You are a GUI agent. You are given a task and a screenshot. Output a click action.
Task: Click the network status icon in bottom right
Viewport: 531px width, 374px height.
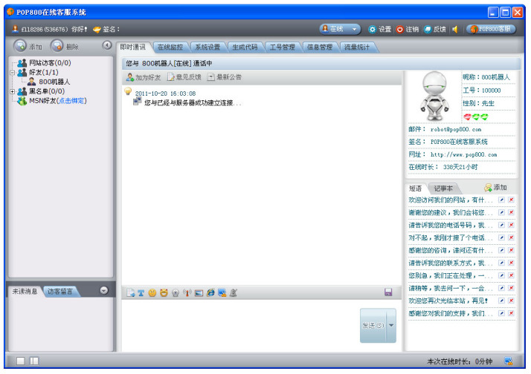tap(508, 361)
